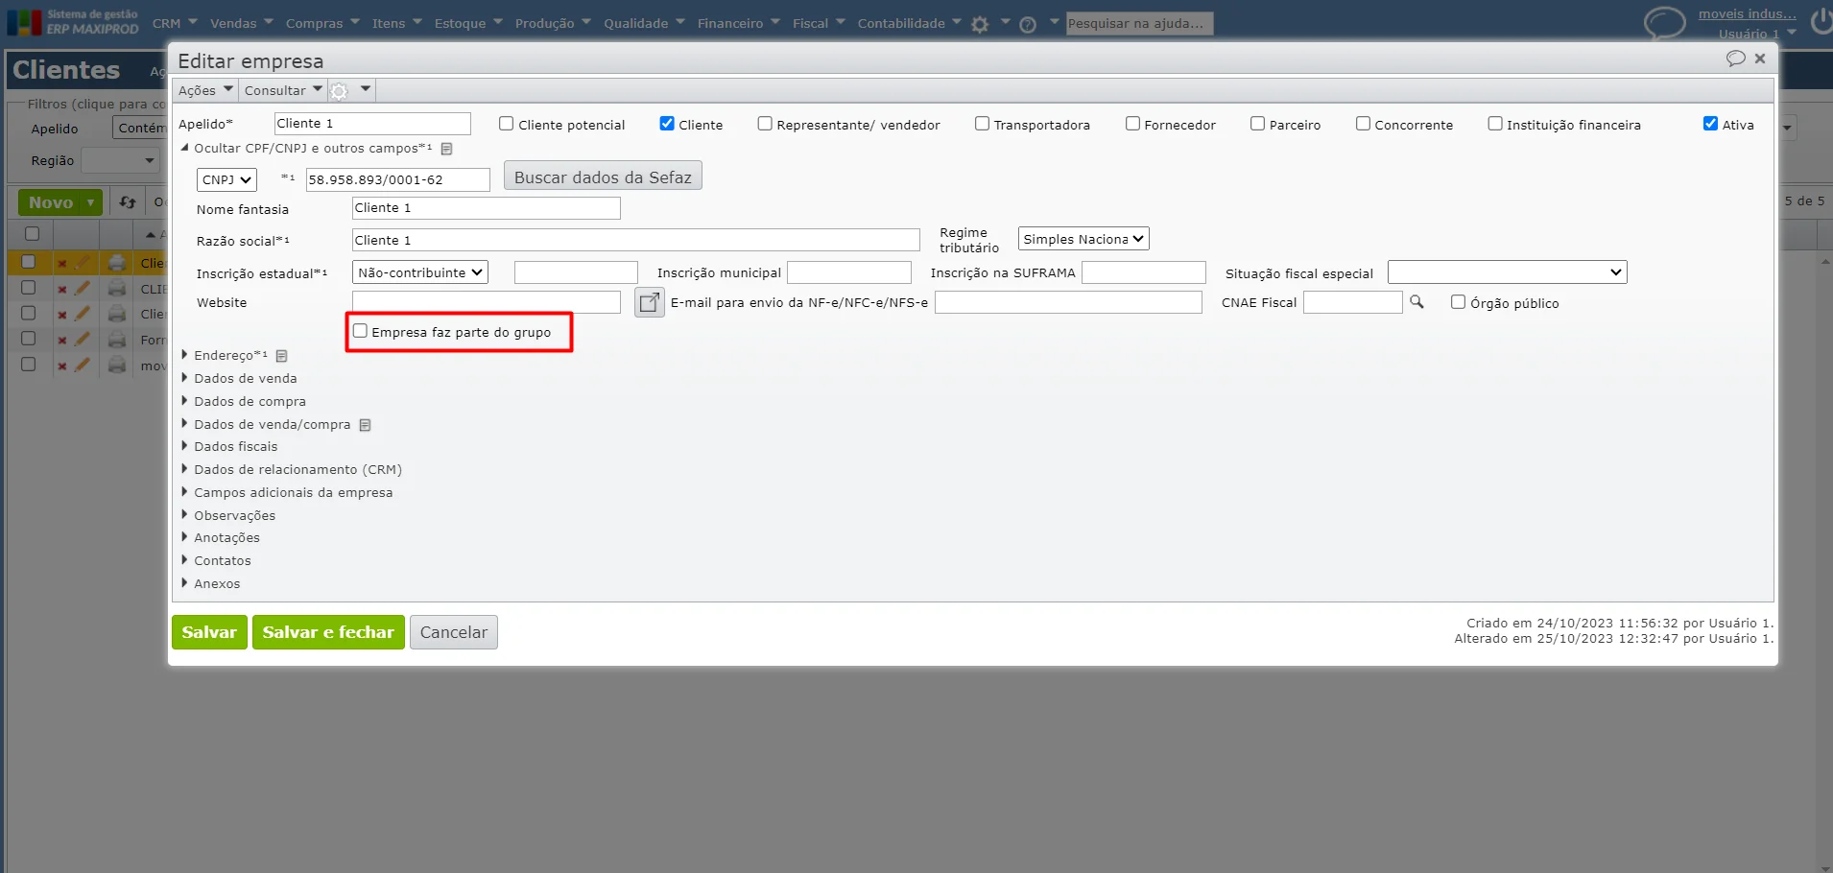The image size is (1833, 873).
Task: Select all rows with the client list header checkbox
Action: click(x=32, y=234)
